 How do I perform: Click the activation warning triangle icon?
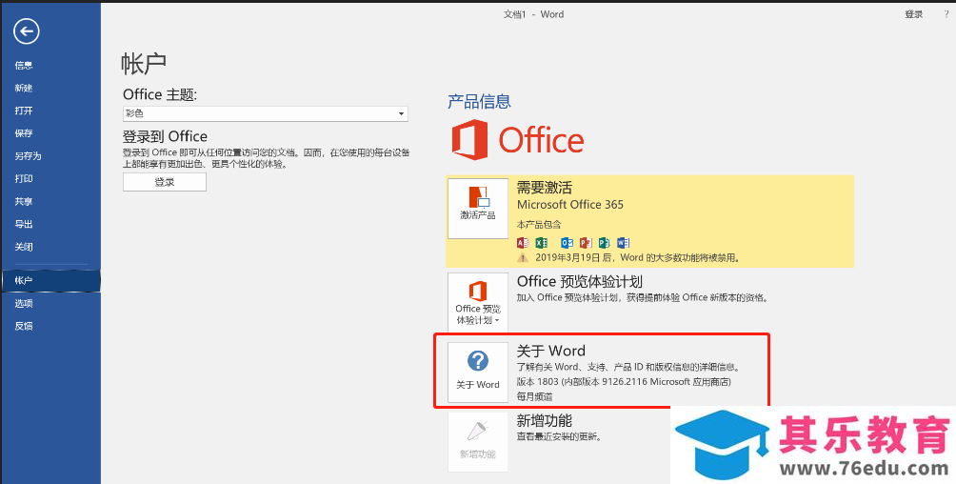click(523, 258)
